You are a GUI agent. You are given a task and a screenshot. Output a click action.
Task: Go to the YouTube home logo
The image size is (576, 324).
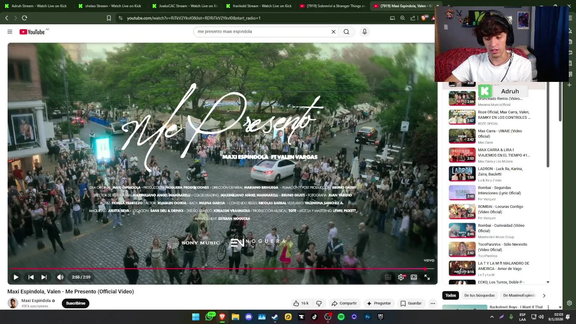coord(32,32)
